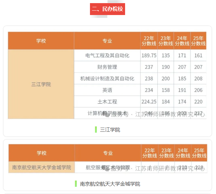Click the 208 score in 机械设计 row
Screen dimensions: 216x194
coord(198,79)
